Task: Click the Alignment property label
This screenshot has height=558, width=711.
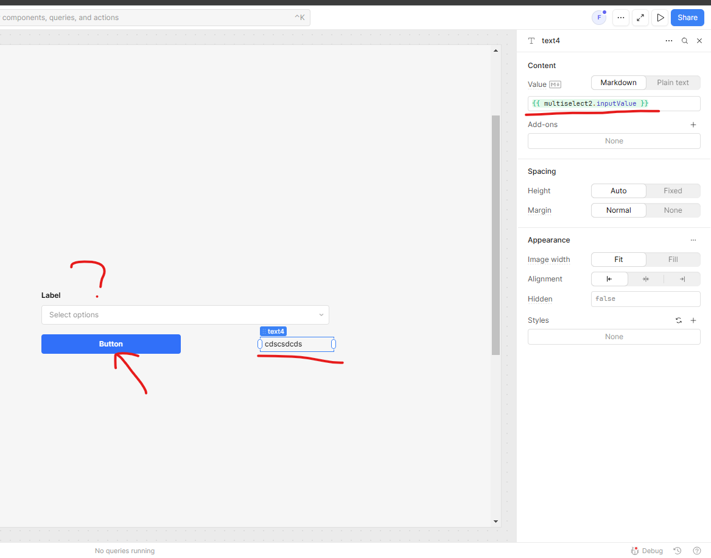Action: tap(545, 279)
